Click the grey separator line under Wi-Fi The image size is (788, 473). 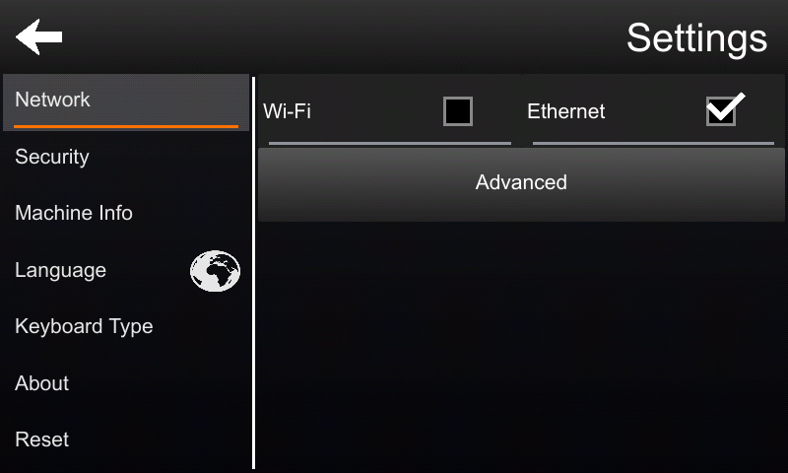point(390,143)
